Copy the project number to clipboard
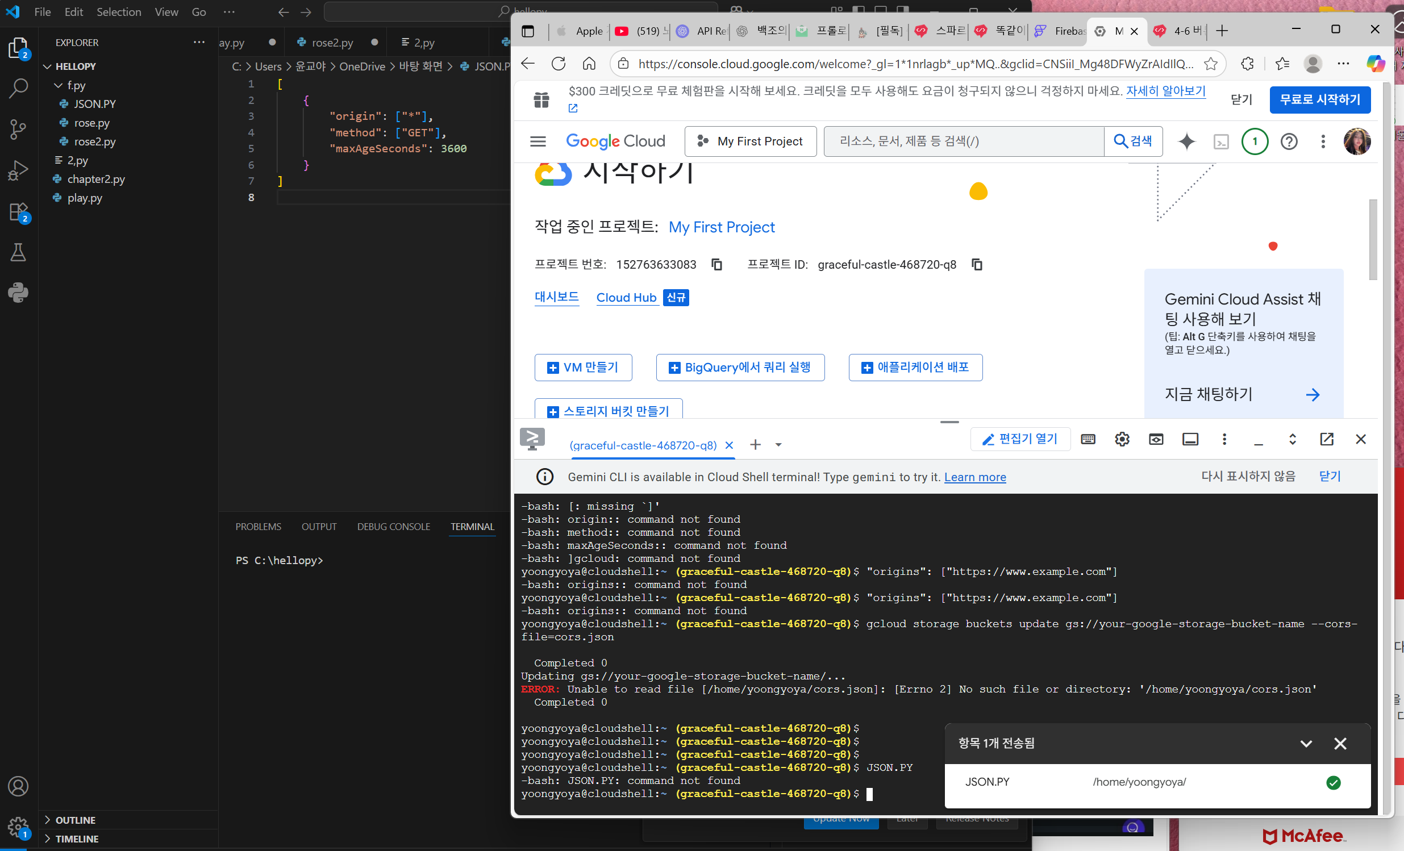The height and width of the screenshot is (851, 1404). tap(717, 264)
